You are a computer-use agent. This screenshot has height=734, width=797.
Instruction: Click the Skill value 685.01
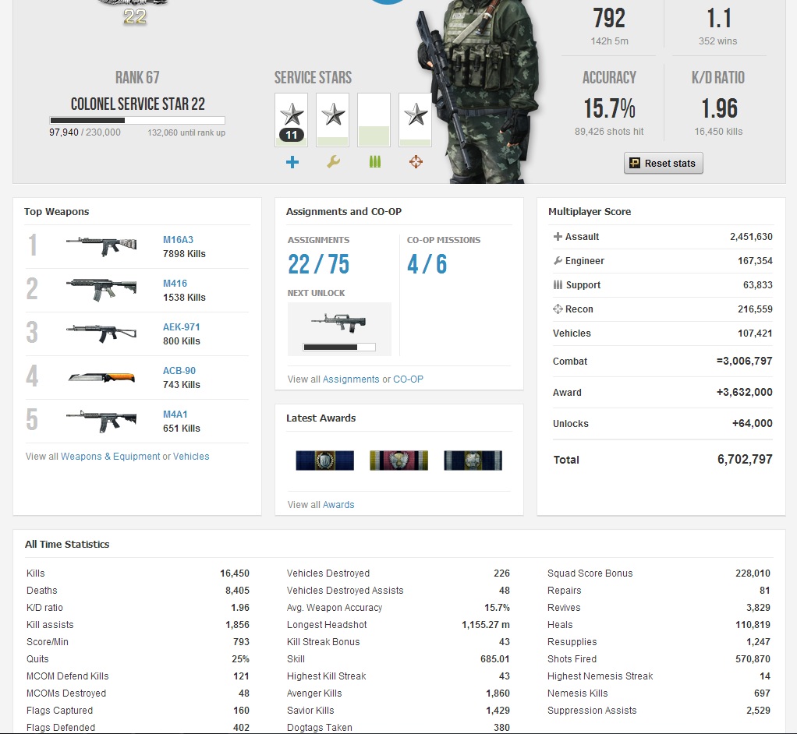(x=495, y=659)
